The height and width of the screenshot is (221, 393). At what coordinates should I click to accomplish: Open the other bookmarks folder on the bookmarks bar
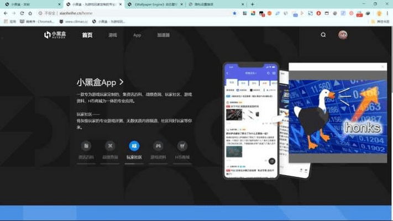(x=380, y=22)
